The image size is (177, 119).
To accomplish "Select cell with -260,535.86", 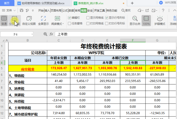I will [x=157, y=81].
